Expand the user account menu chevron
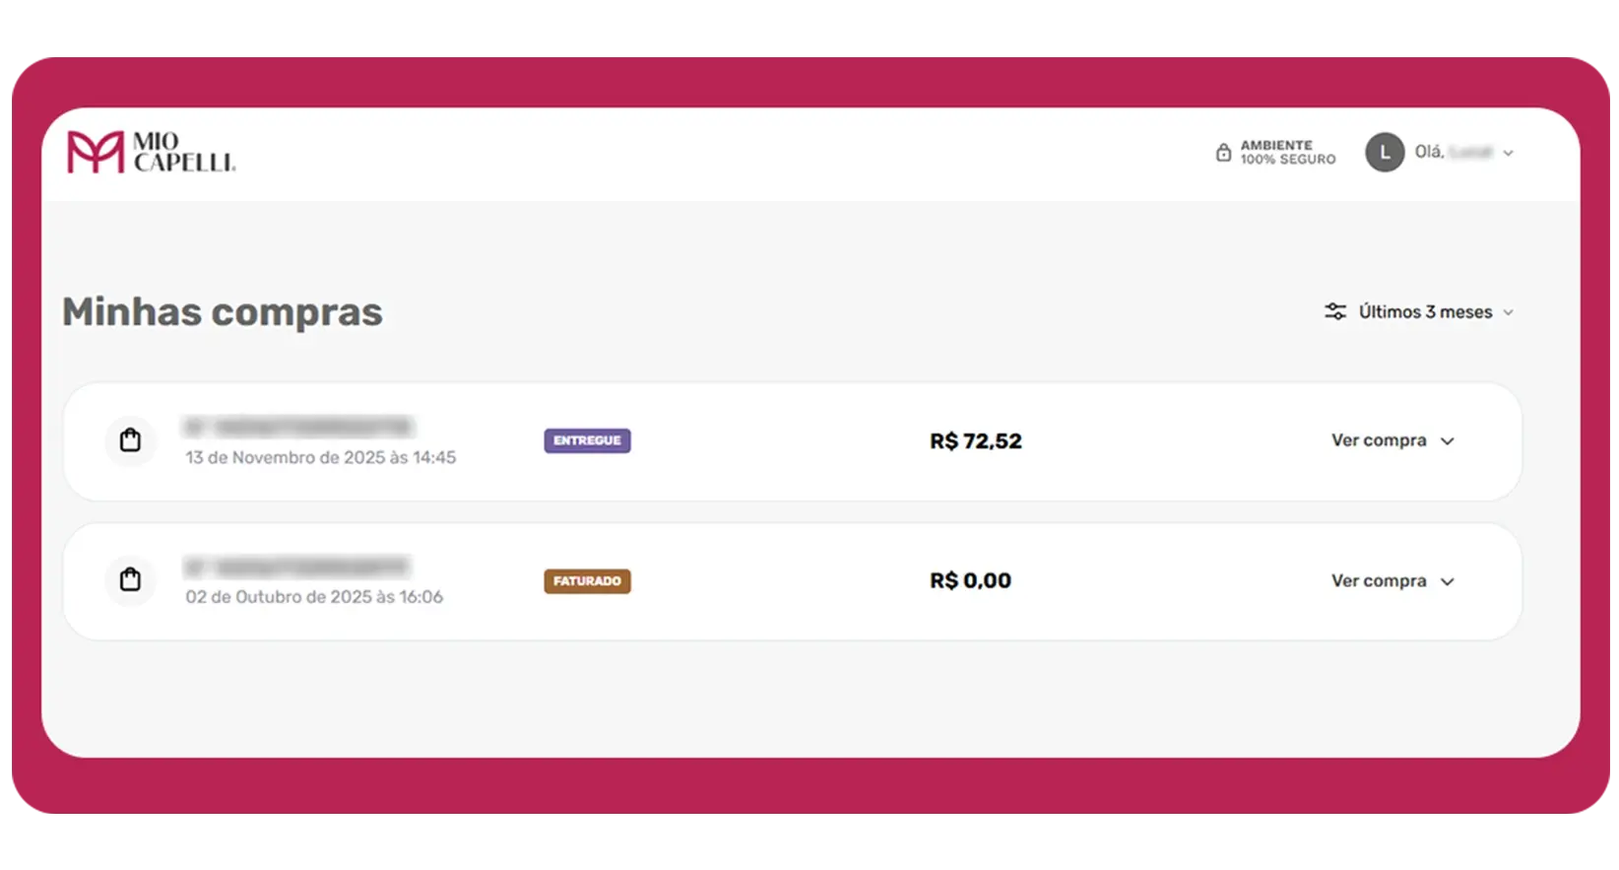 click(1508, 153)
